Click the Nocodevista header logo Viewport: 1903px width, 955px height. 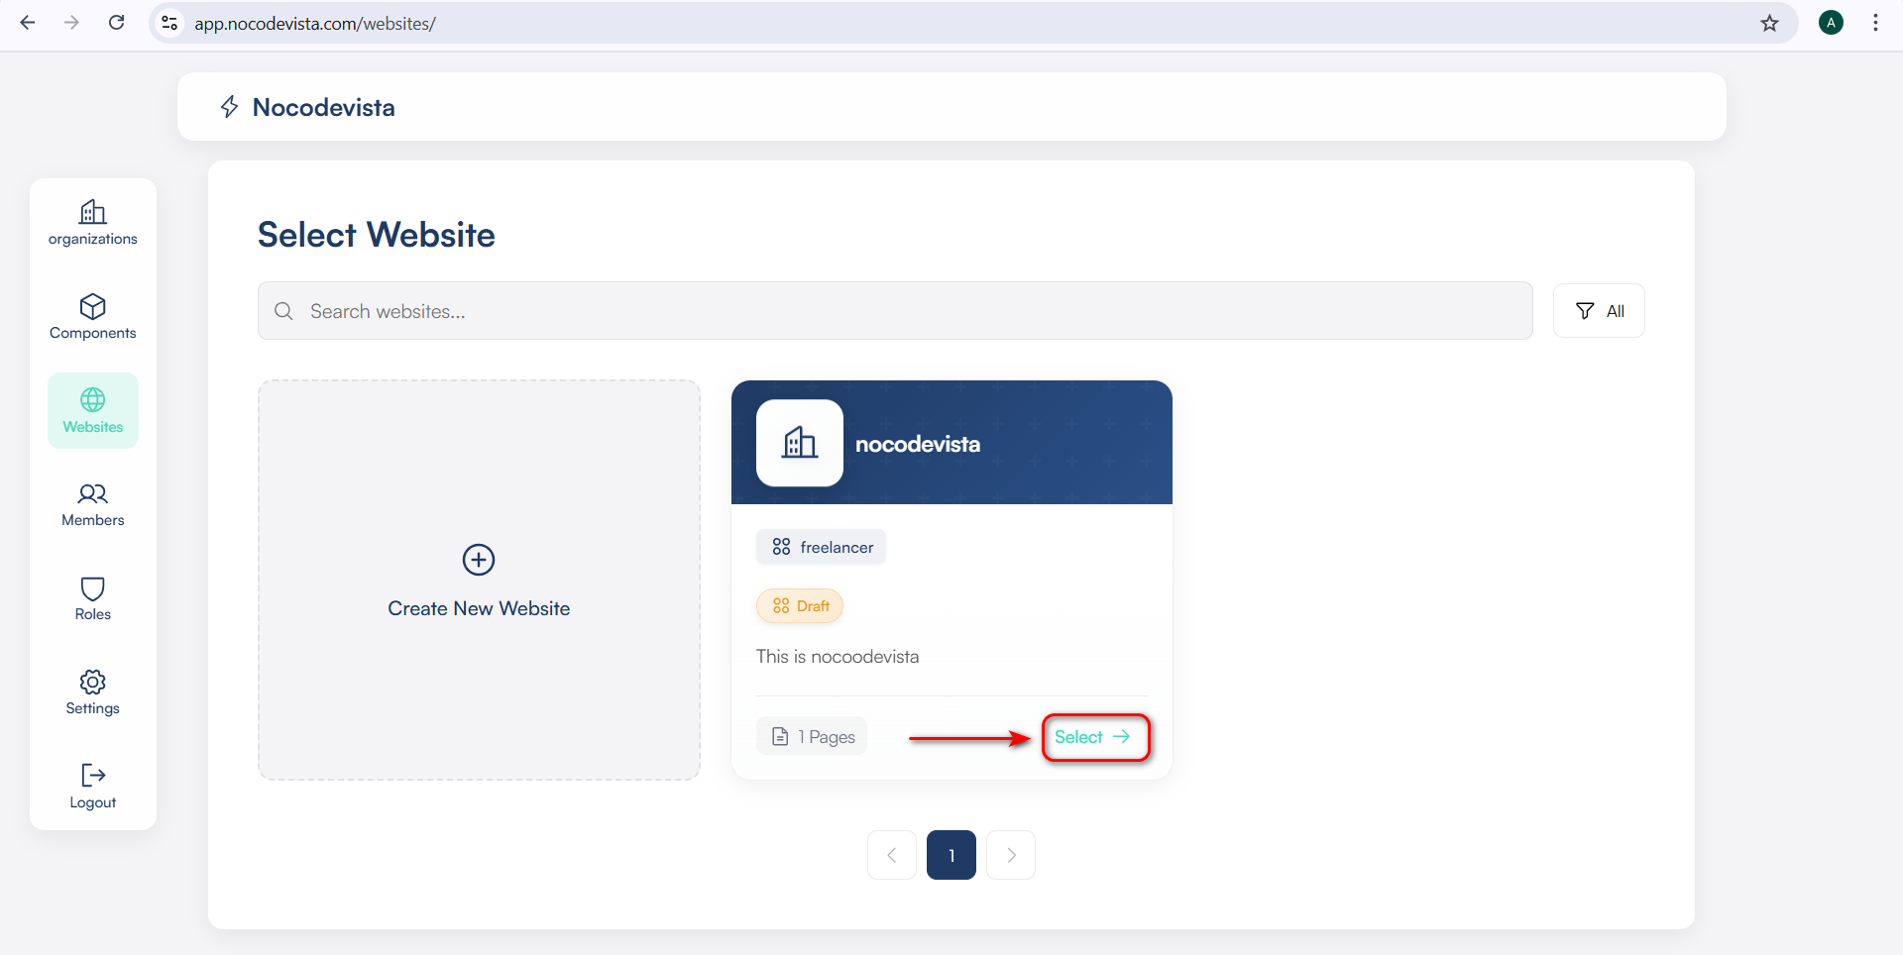click(307, 107)
